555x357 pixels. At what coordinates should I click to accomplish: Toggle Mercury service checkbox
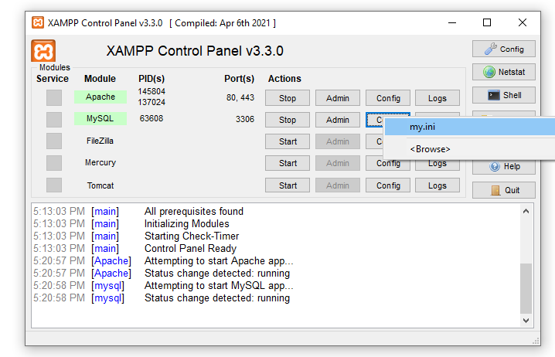(54, 163)
